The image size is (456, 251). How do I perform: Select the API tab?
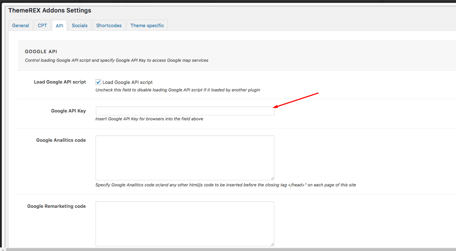(59, 25)
